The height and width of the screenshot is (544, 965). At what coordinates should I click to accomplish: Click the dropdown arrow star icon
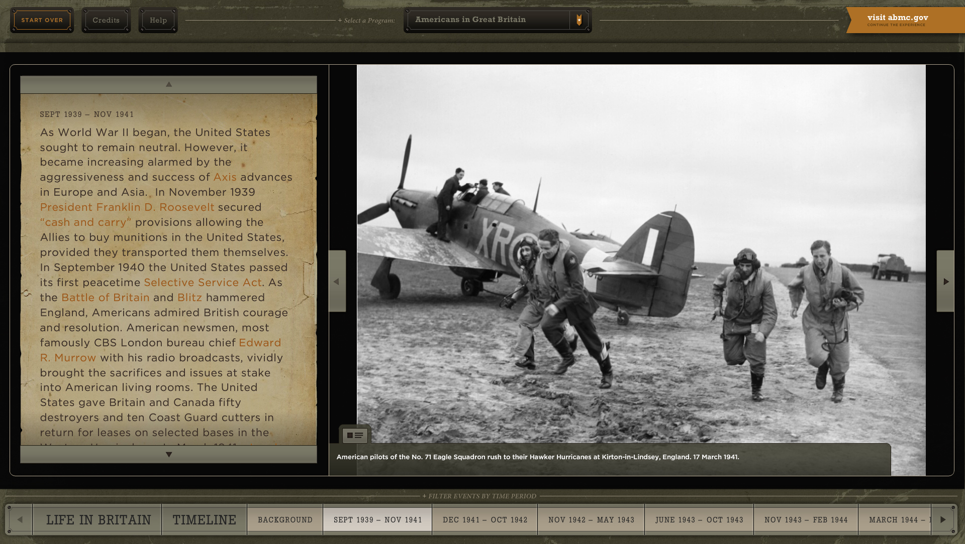(579, 20)
